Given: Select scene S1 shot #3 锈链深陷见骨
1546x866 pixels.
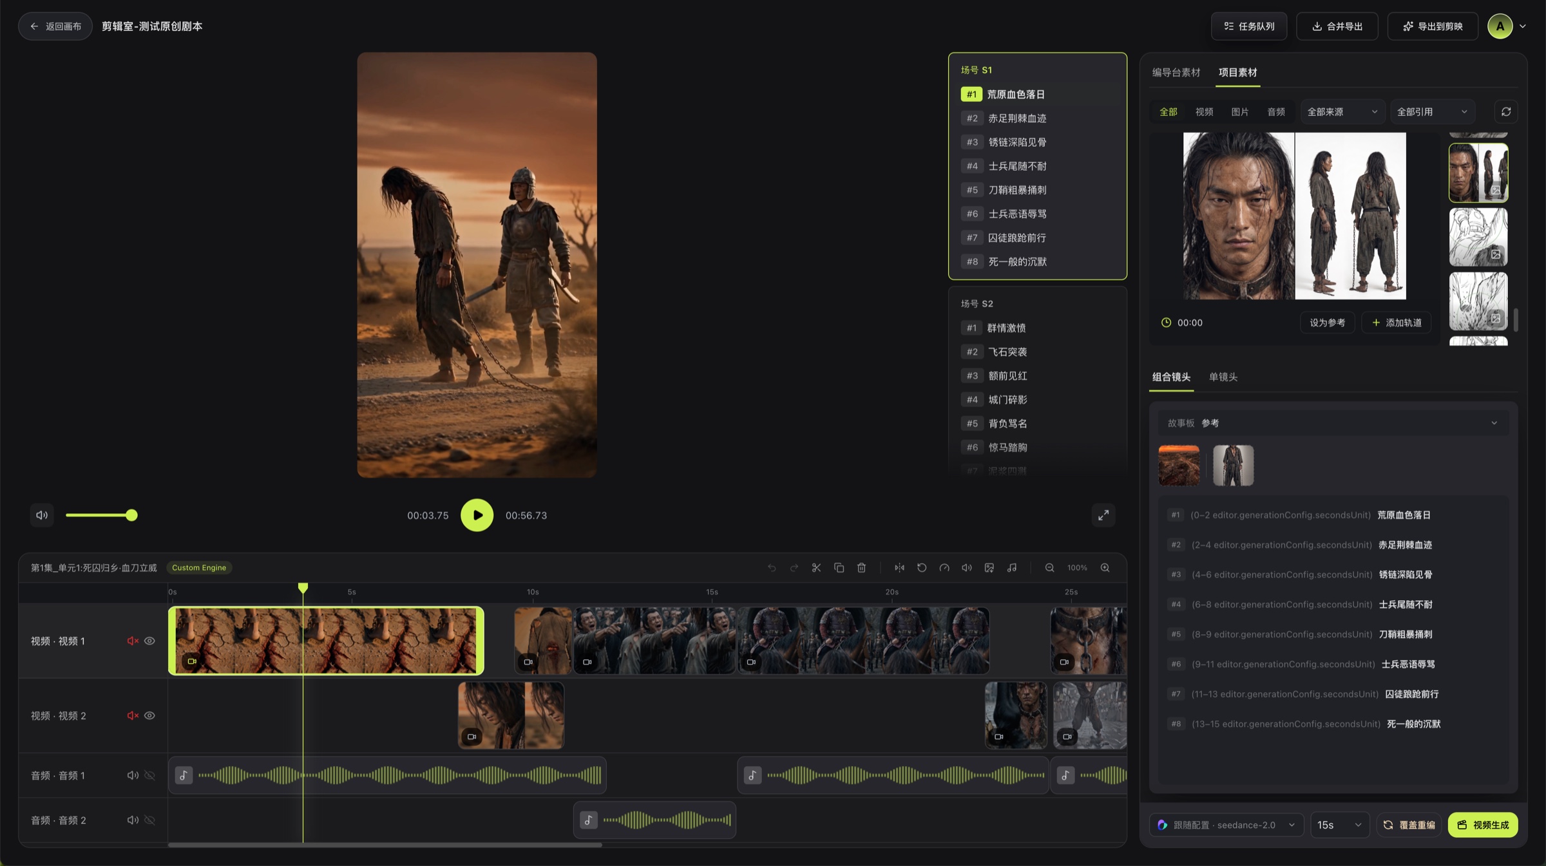Looking at the screenshot, I should 1037,142.
